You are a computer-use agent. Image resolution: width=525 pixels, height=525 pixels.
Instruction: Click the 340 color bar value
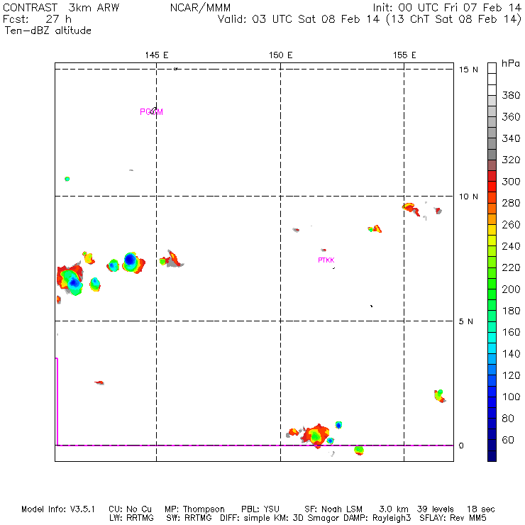pyautogui.click(x=511, y=138)
